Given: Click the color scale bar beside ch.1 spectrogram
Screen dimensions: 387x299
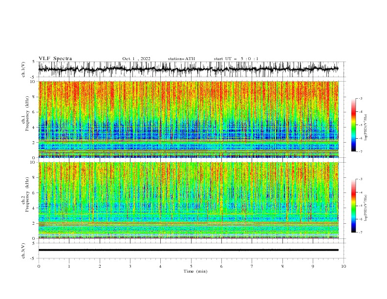Looking at the screenshot, I should 354,125.
